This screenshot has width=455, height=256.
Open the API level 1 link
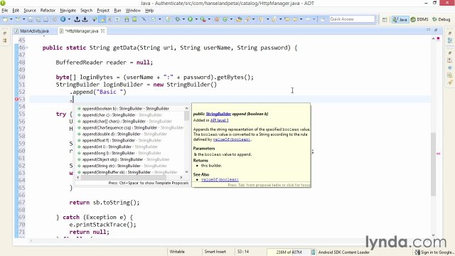220,120
